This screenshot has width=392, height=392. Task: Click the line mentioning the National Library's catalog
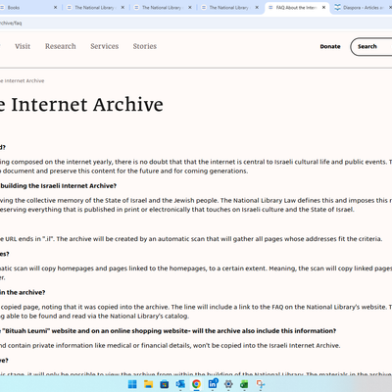(94, 316)
